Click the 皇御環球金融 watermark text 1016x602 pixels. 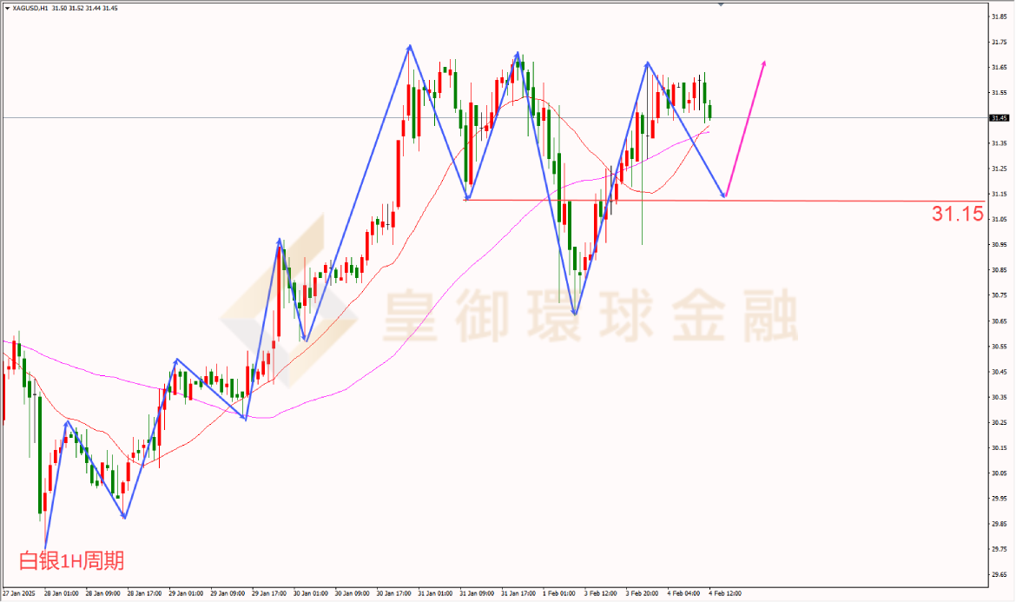[x=591, y=315]
